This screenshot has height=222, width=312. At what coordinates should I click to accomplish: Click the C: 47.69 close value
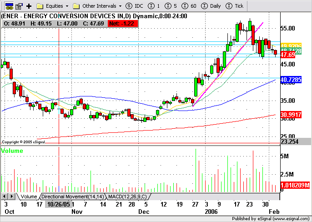point(93,24)
